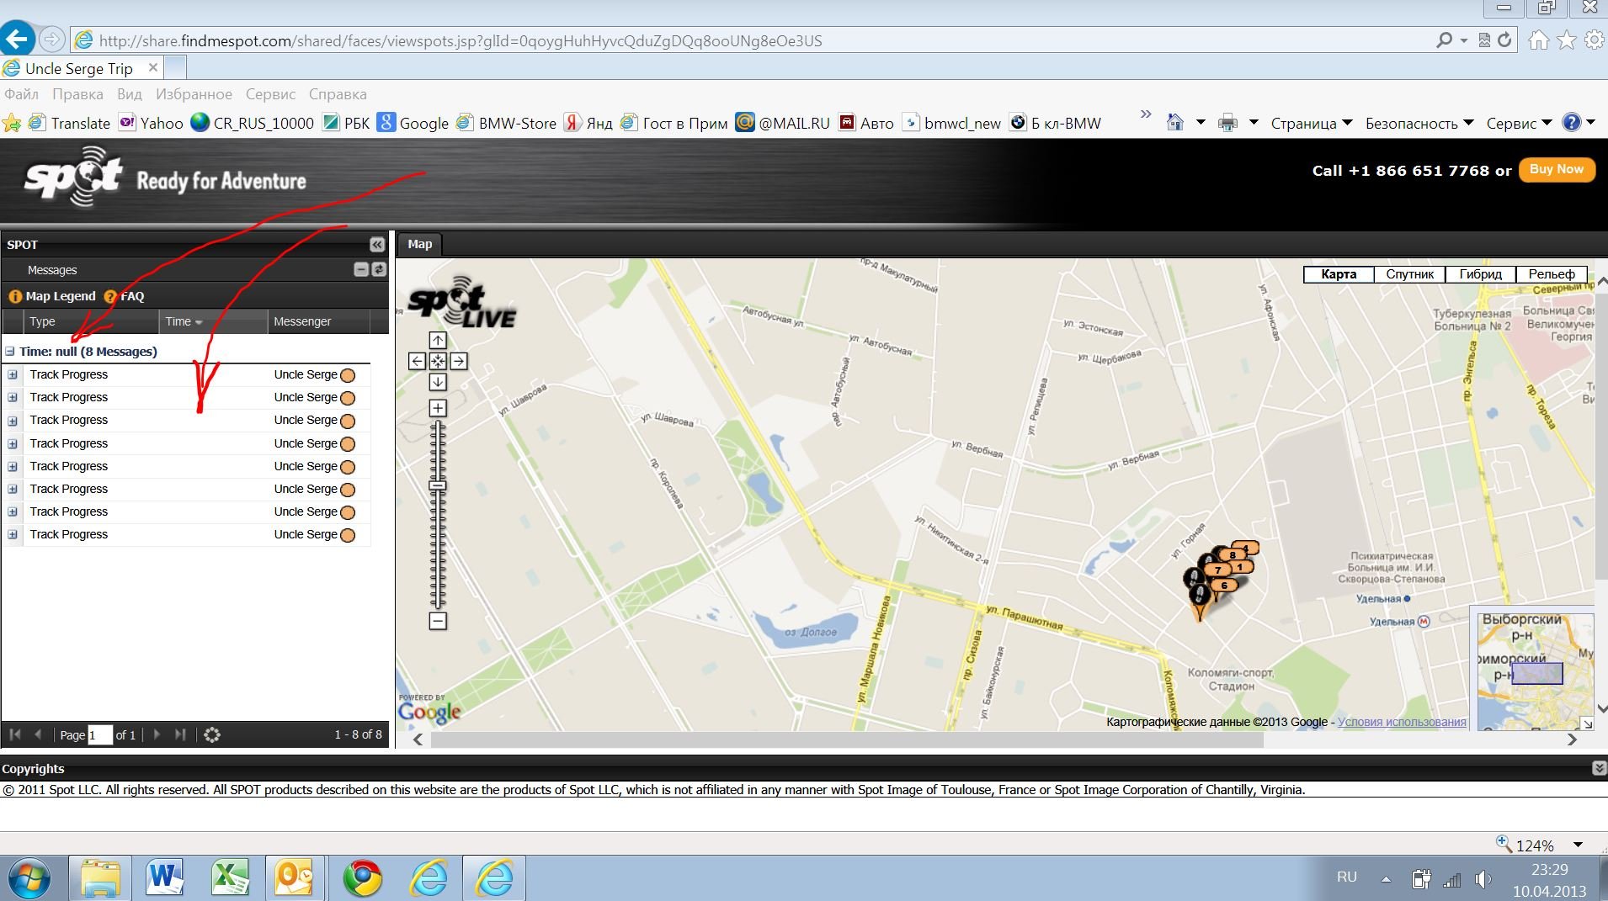This screenshot has width=1608, height=901.
Task: Collapse the Copyrights panel
Action: click(1599, 768)
